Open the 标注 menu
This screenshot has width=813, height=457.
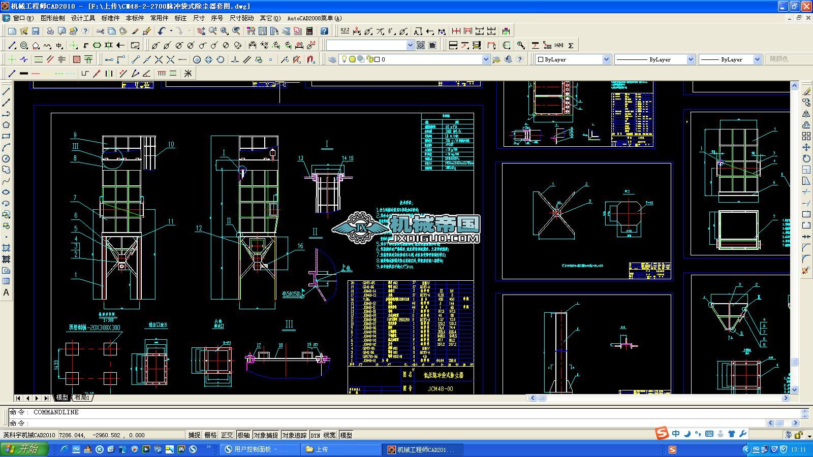pyautogui.click(x=179, y=18)
